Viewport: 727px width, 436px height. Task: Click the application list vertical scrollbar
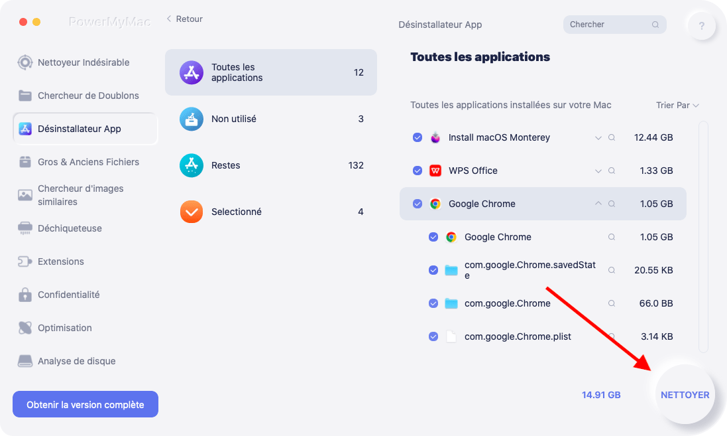(x=703, y=237)
